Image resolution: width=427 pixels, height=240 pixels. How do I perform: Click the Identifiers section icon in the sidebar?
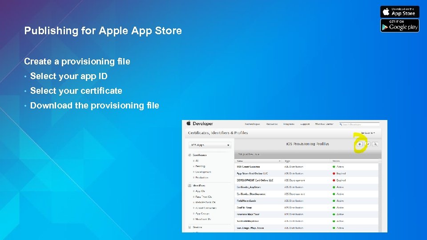coord(189,186)
